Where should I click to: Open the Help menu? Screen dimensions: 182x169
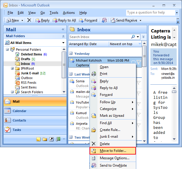(x=83, y=13)
